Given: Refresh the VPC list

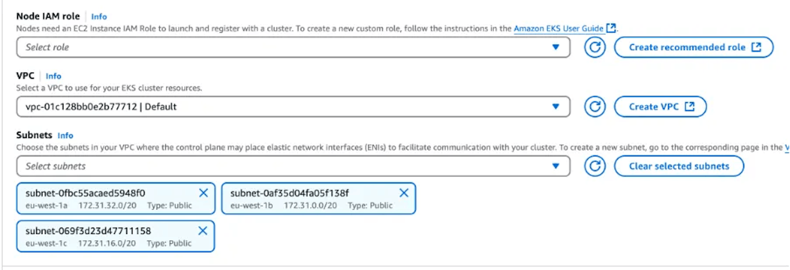Looking at the screenshot, I should [595, 107].
